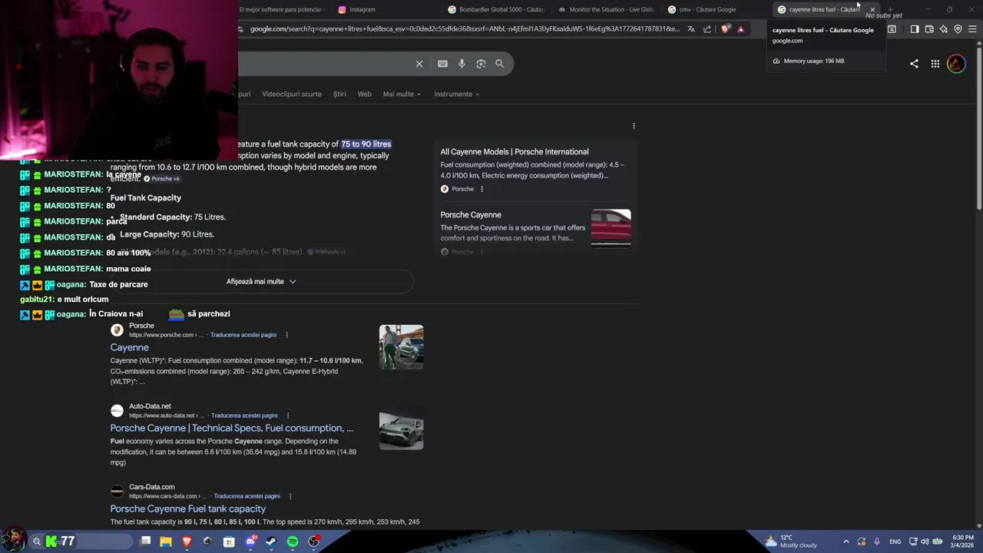This screenshot has width=983, height=553.
Task: Open options for the porsche.com Cayenne result
Action: [x=286, y=335]
